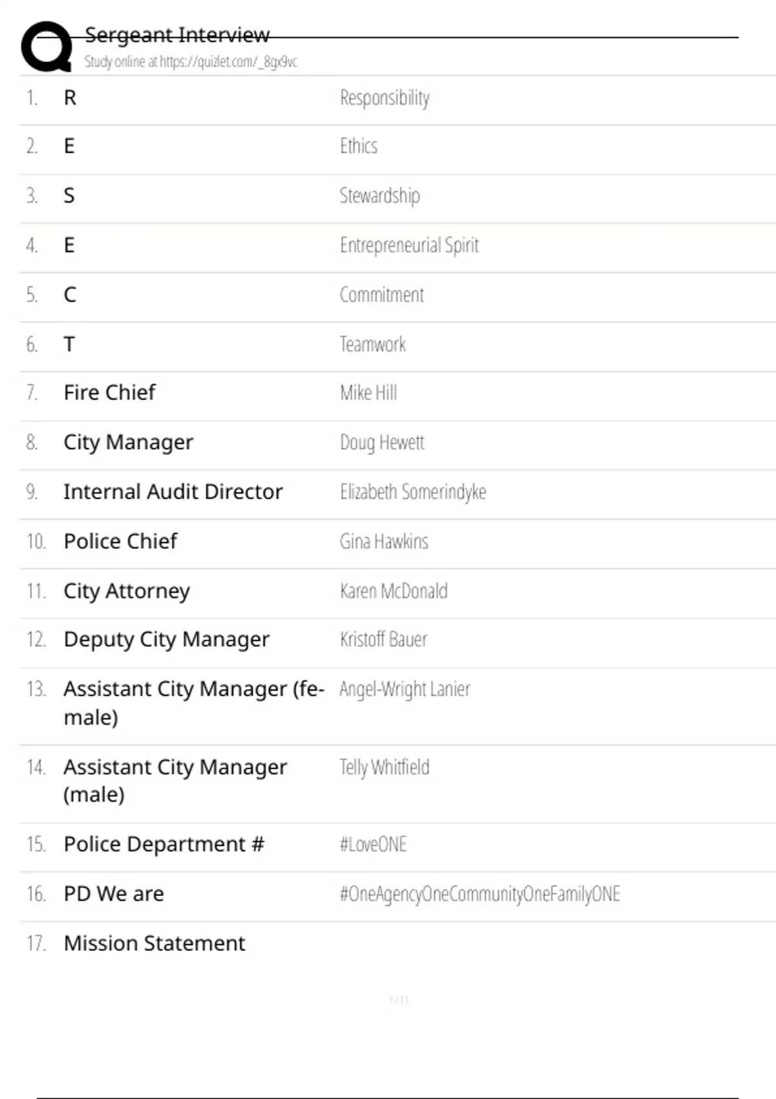Select the Police Chief term
The width and height of the screenshot is (776, 1099).
(x=120, y=541)
